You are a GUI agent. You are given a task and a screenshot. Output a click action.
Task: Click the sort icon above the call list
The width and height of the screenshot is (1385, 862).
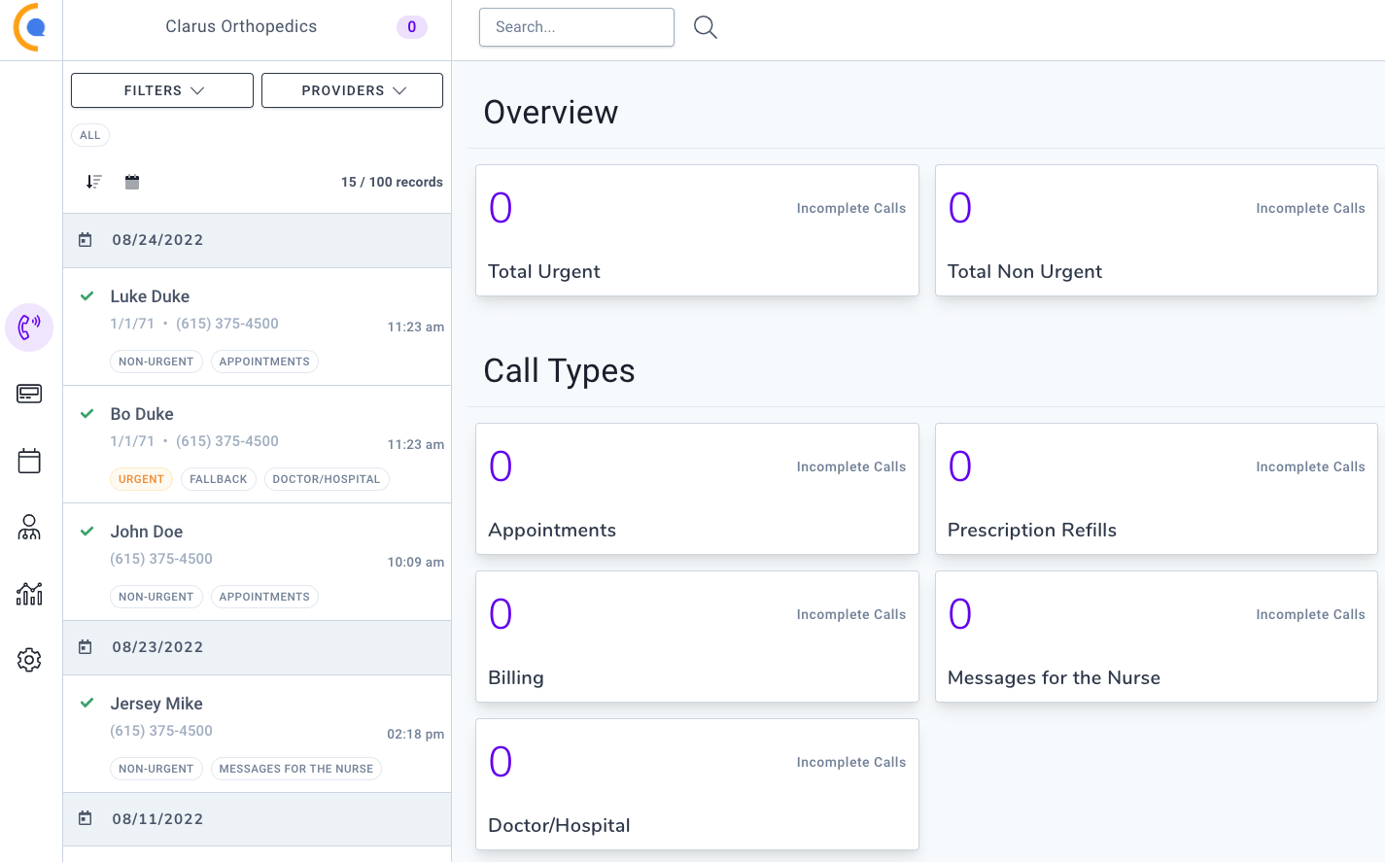tap(93, 182)
